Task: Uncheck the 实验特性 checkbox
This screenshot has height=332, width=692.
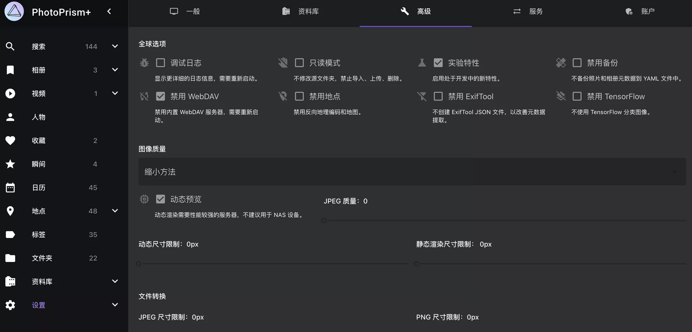Action: point(438,63)
